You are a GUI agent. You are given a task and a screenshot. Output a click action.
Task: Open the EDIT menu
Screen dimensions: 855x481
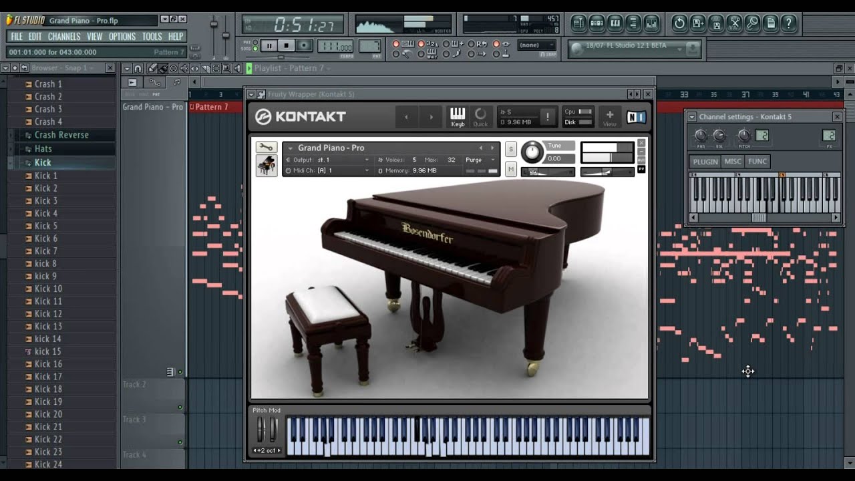click(35, 37)
